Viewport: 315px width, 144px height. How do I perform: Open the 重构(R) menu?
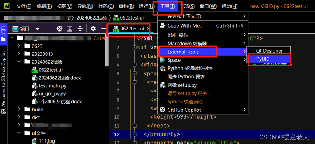tap(126, 7)
